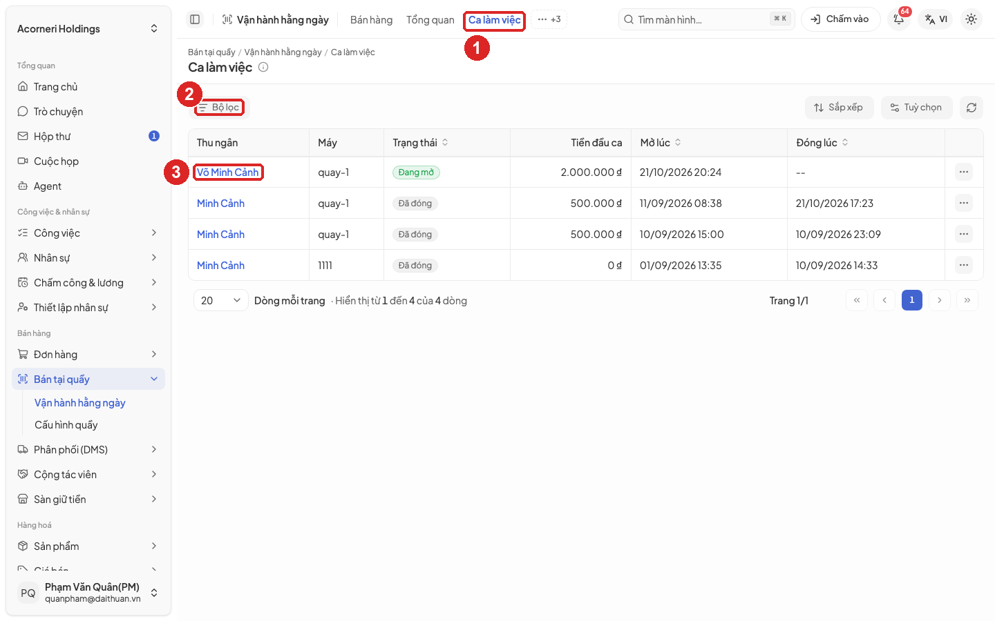This screenshot has height=621, width=995.
Task: Sort by Mở lúc column header
Action: (x=661, y=143)
